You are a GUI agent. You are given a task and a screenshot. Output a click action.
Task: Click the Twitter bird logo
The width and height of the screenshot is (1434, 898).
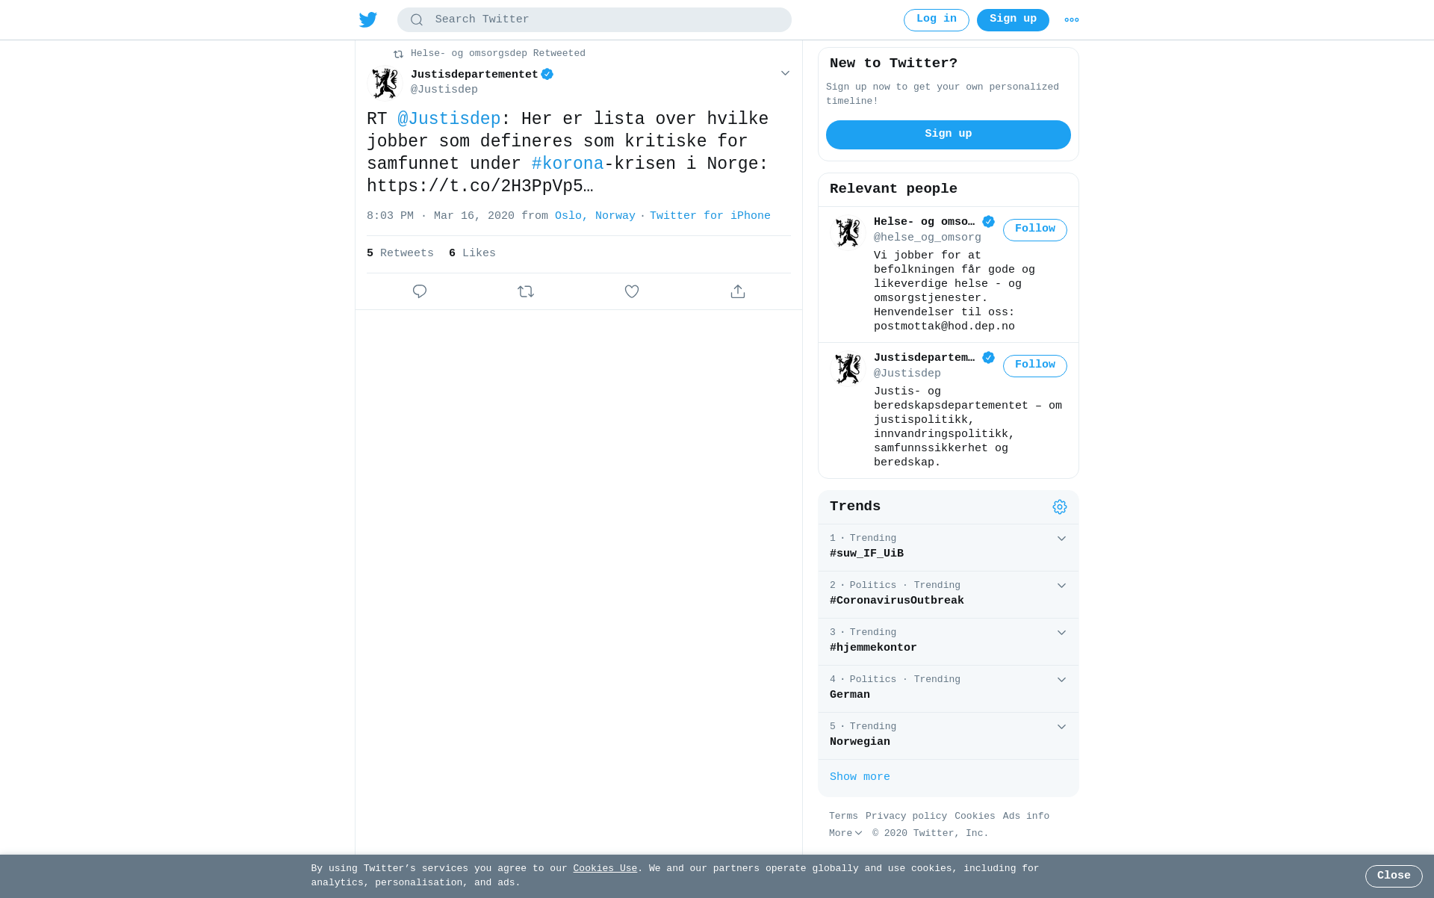click(368, 19)
